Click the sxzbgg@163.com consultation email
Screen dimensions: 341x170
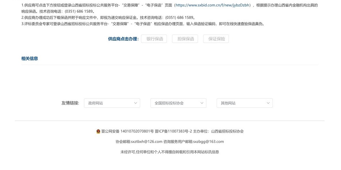[x=208, y=142]
